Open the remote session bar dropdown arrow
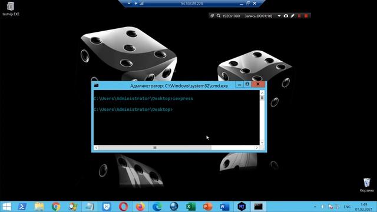The height and width of the screenshot is (212, 377). 129,4
